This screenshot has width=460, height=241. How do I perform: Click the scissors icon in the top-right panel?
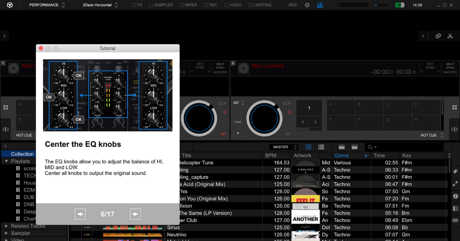(450, 36)
